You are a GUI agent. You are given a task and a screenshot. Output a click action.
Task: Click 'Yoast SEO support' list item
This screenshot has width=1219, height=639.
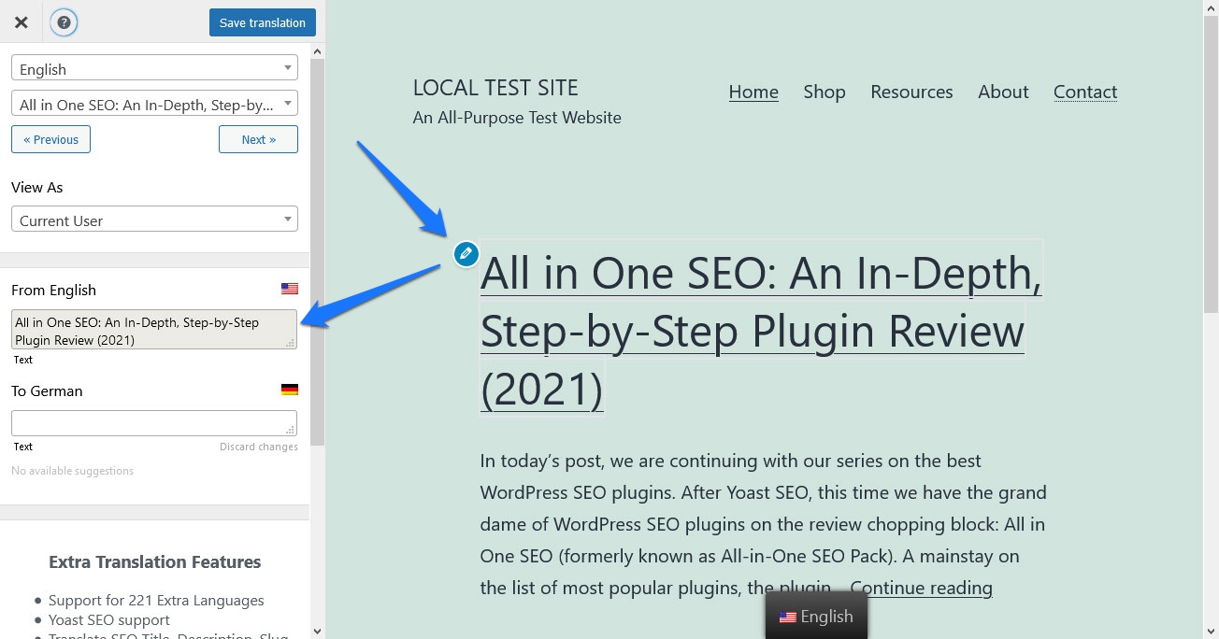point(109,619)
